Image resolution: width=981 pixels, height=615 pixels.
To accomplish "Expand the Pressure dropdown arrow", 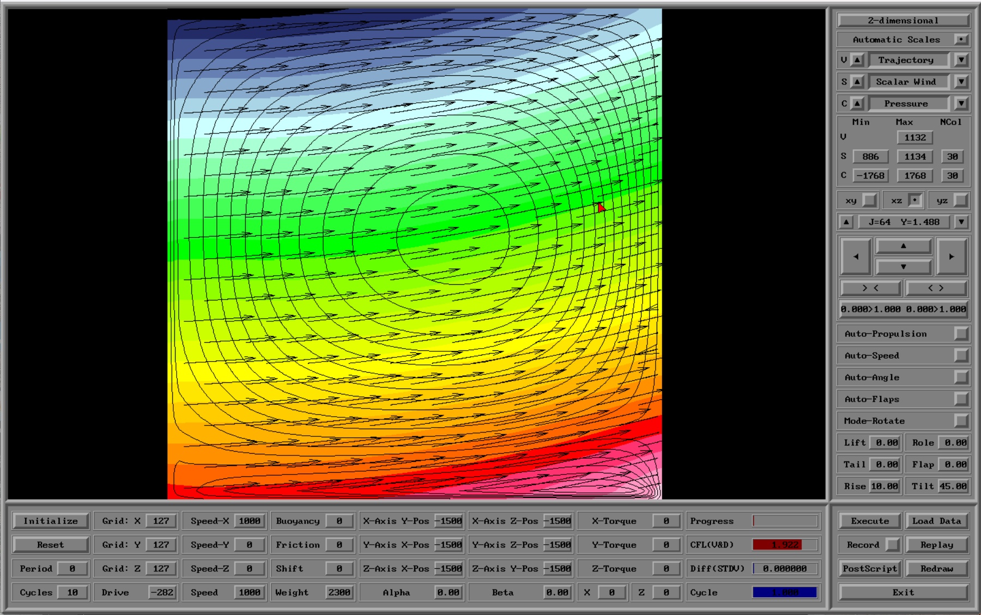I will coord(961,103).
